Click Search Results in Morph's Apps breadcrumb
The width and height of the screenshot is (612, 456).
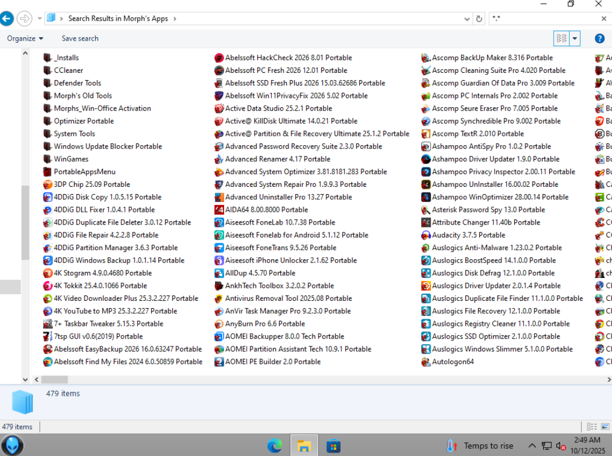pyautogui.click(x=118, y=18)
